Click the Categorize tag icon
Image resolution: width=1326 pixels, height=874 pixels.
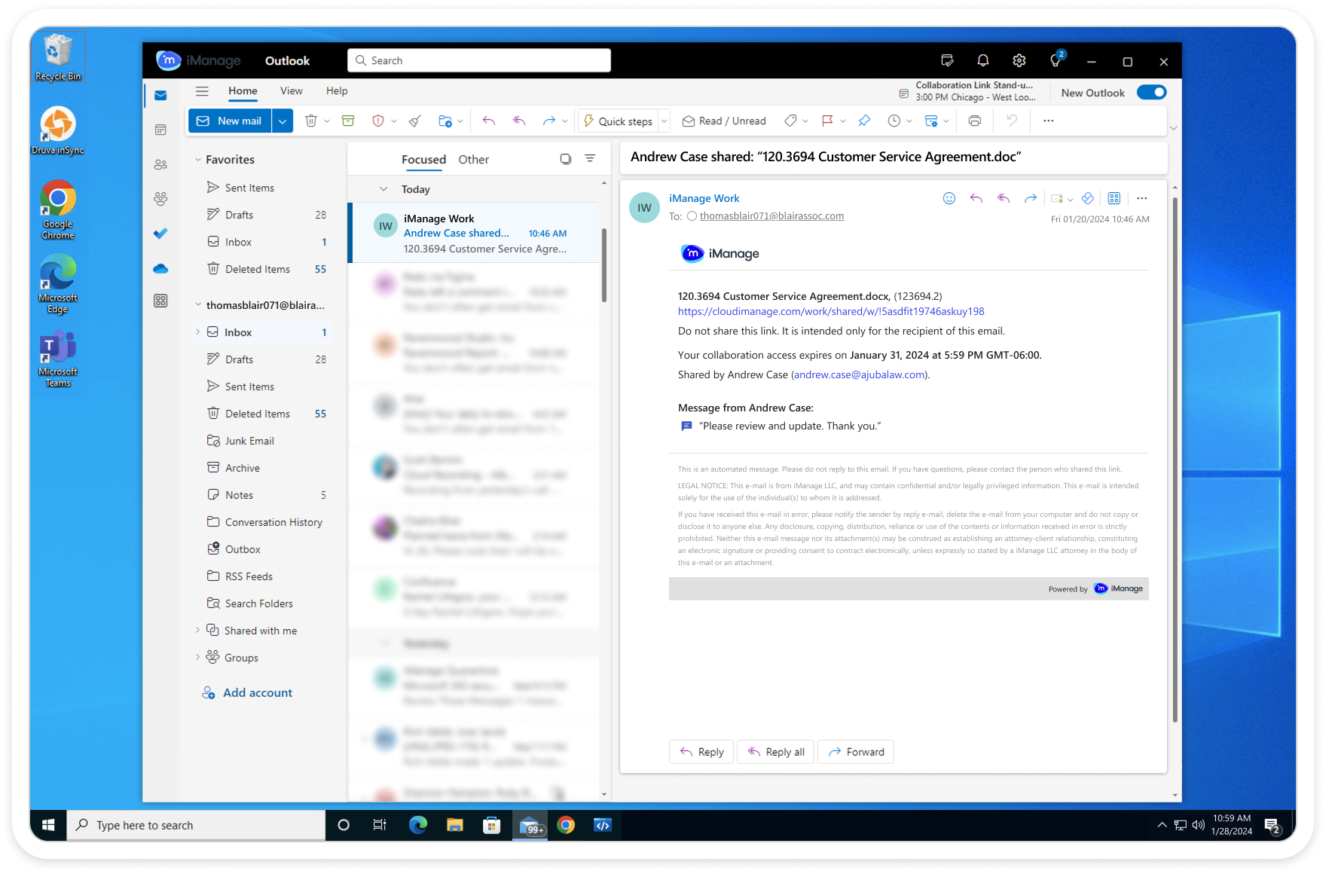790,121
